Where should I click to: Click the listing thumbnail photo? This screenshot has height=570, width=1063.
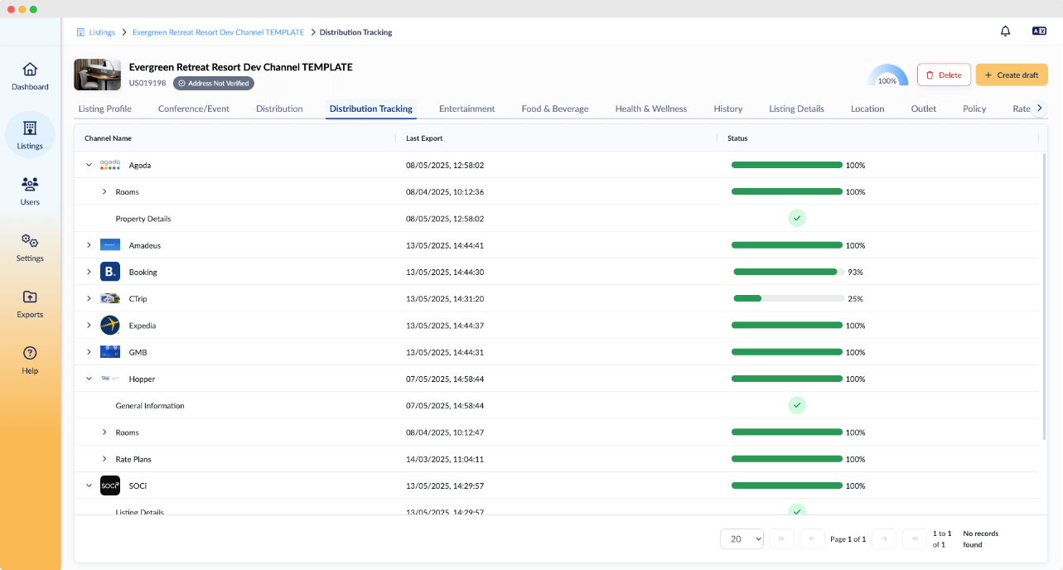point(98,74)
